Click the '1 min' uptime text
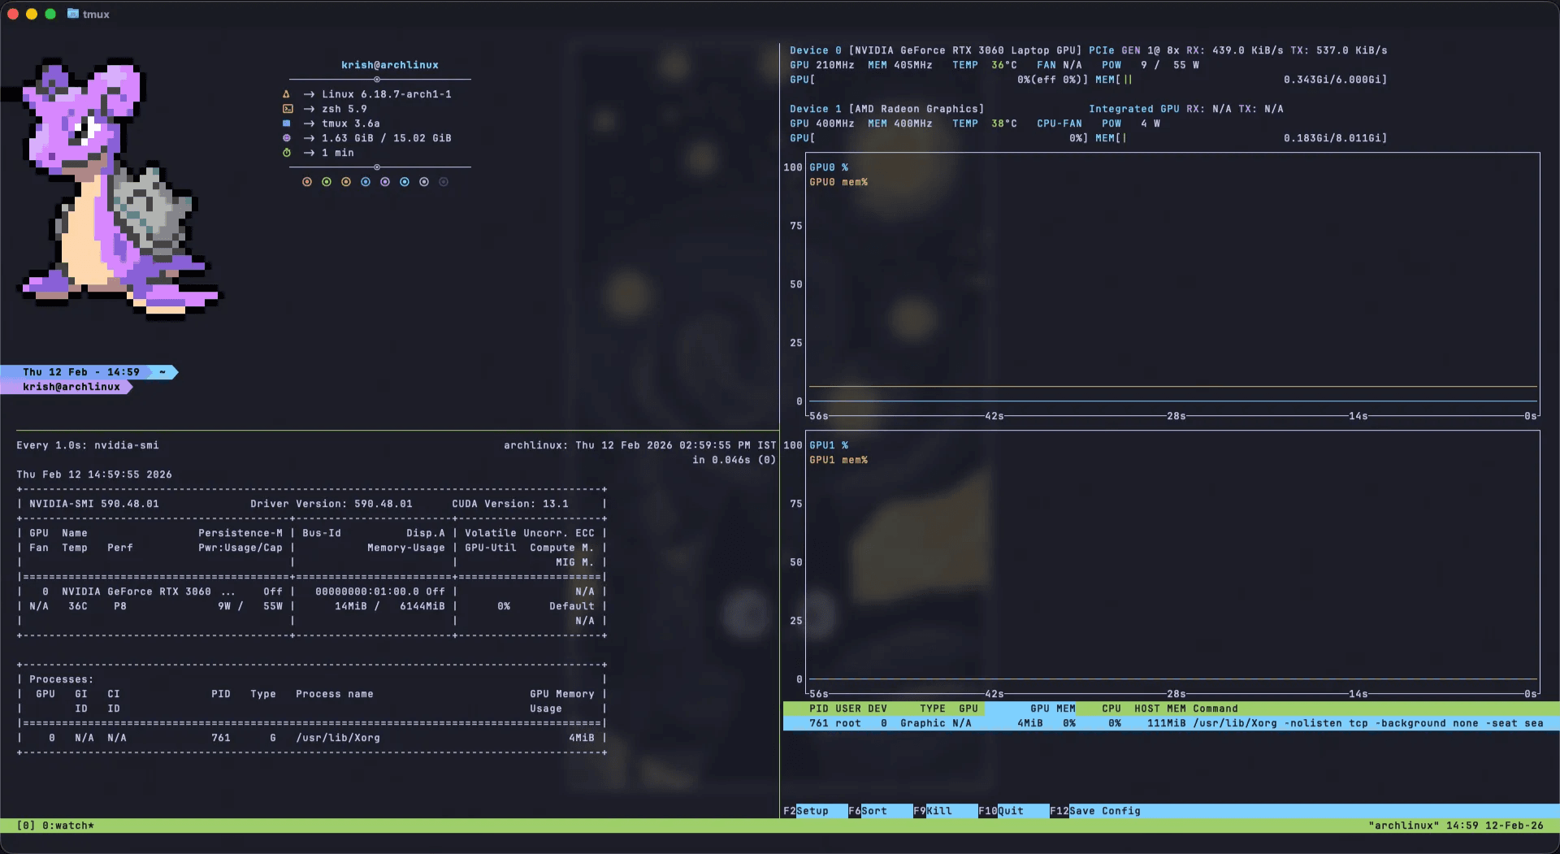The height and width of the screenshot is (854, 1560). 338,153
